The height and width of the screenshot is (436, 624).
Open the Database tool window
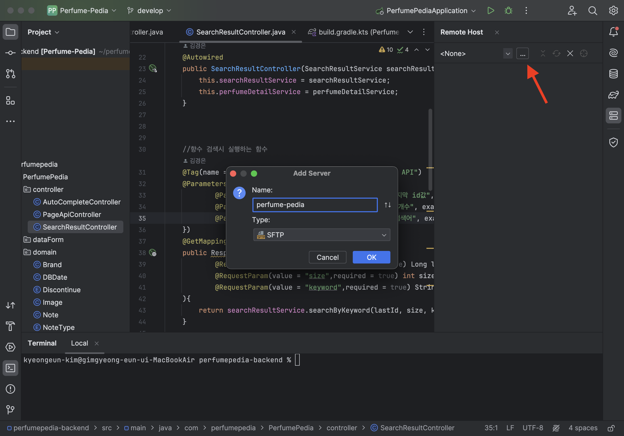(x=613, y=74)
